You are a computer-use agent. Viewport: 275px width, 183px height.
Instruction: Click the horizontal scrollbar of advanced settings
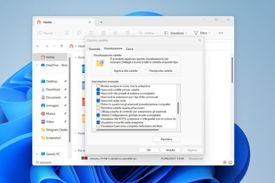(128, 130)
